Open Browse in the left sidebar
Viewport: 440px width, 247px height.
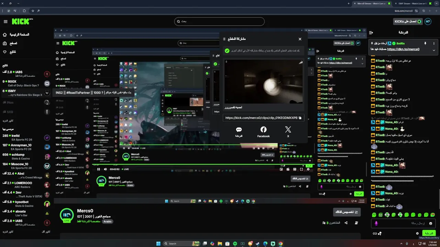pos(10,43)
